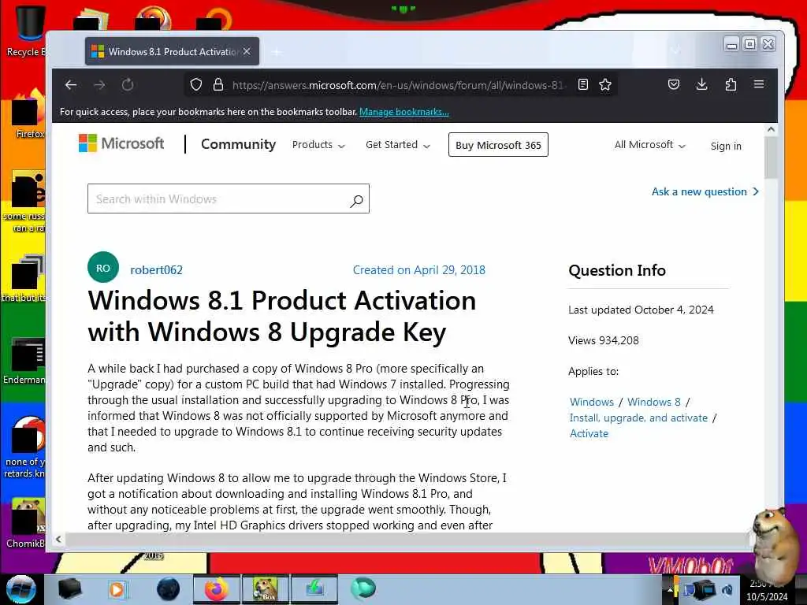Image resolution: width=807 pixels, height=605 pixels.
Task: Open the Extensions puzzle icon
Action: (x=731, y=85)
